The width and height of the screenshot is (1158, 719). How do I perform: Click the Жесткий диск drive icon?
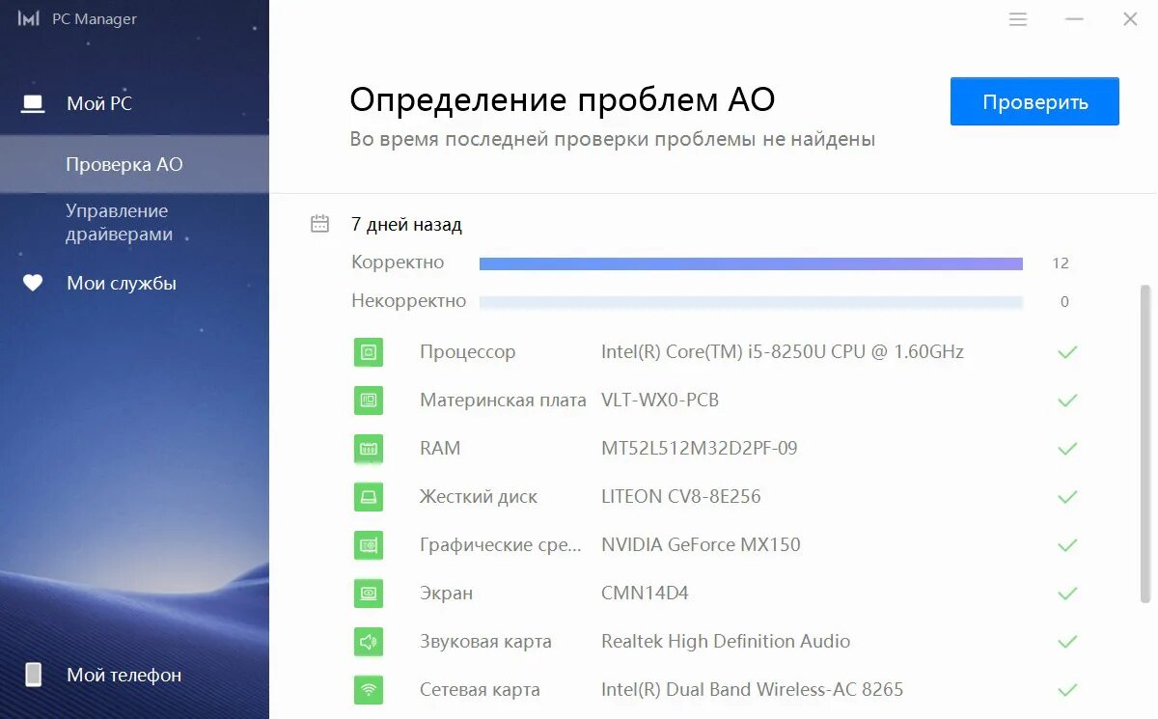[x=369, y=497]
